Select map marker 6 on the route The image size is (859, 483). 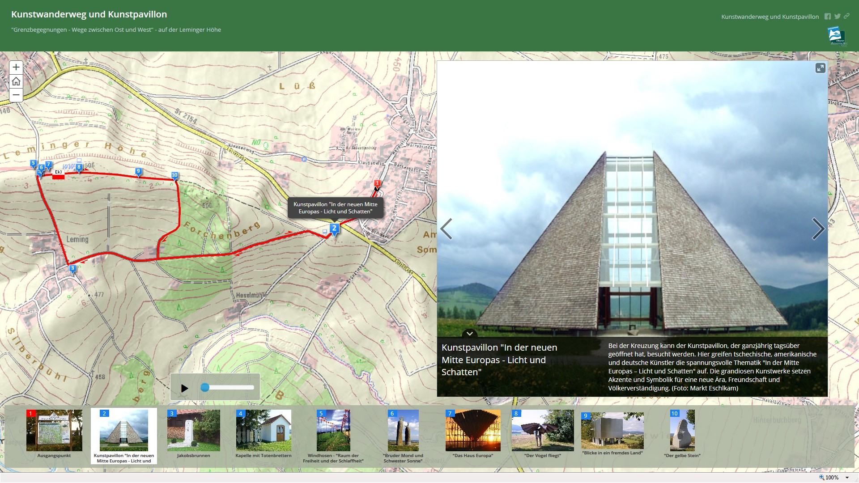click(x=41, y=168)
